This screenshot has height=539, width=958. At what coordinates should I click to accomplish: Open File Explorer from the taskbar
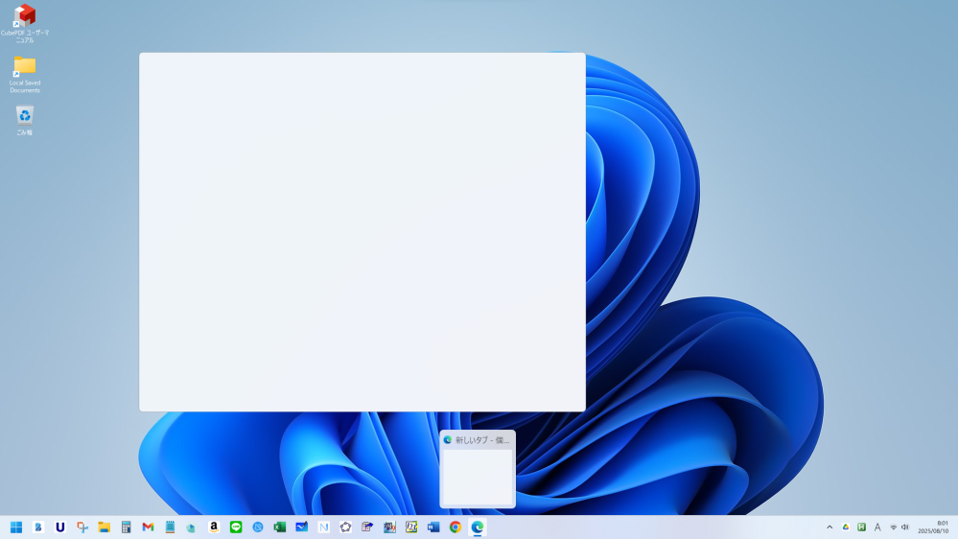104,527
